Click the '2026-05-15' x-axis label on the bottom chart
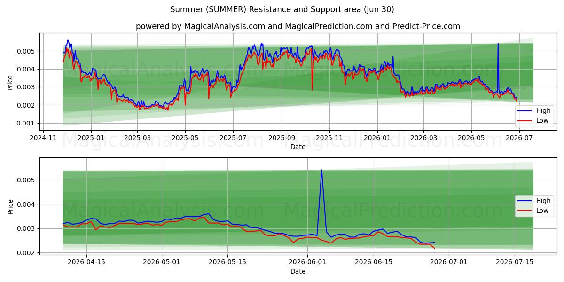This screenshot has width=564, height=282. click(227, 262)
